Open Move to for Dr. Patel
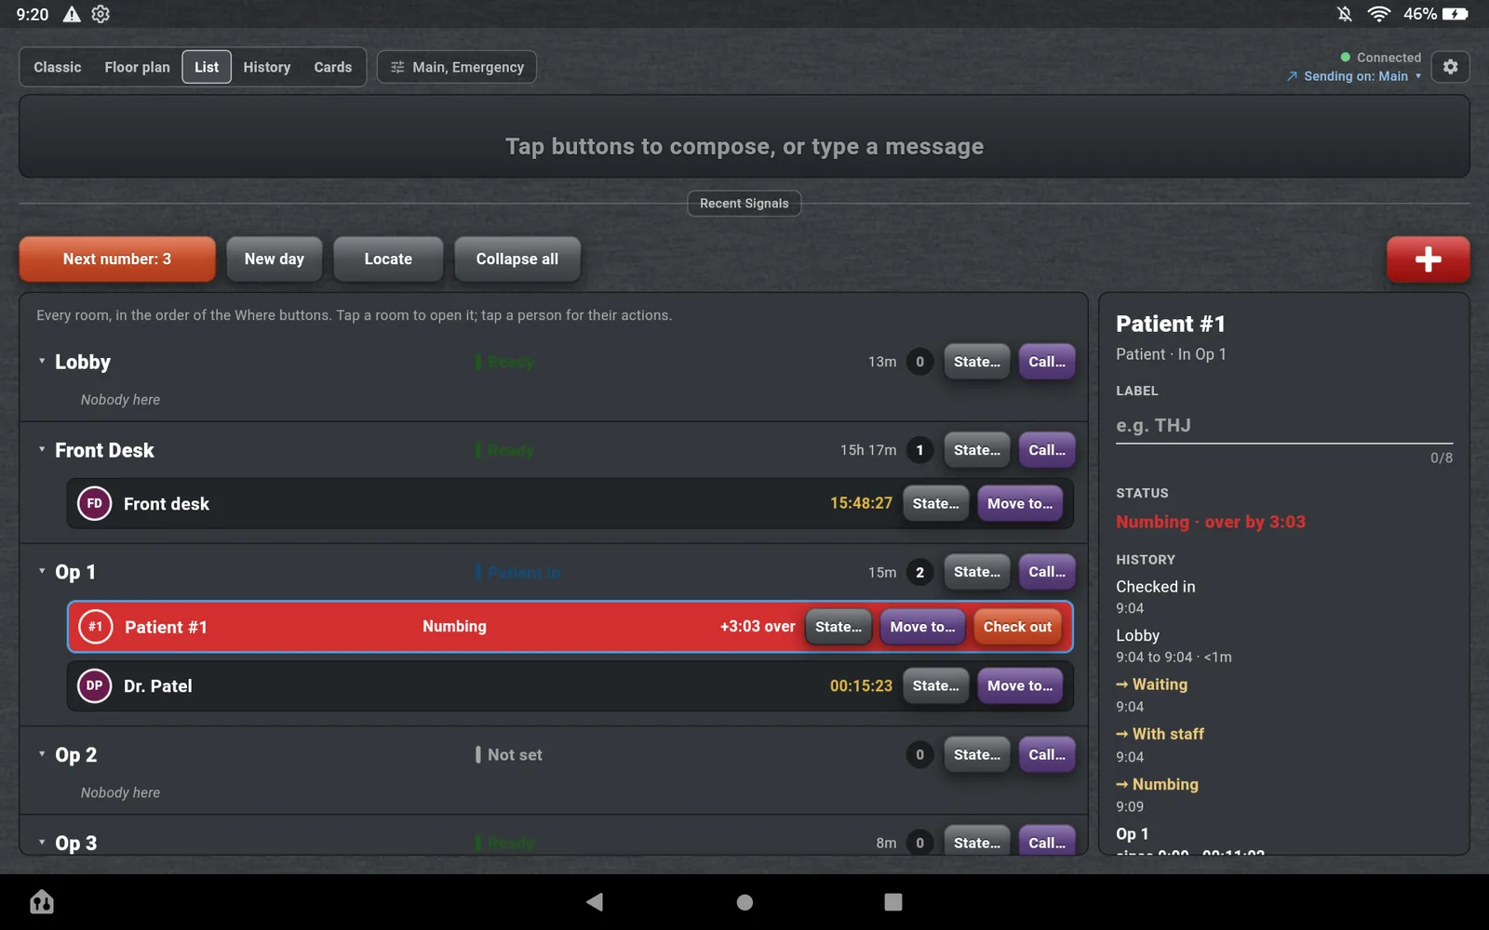 1020,686
